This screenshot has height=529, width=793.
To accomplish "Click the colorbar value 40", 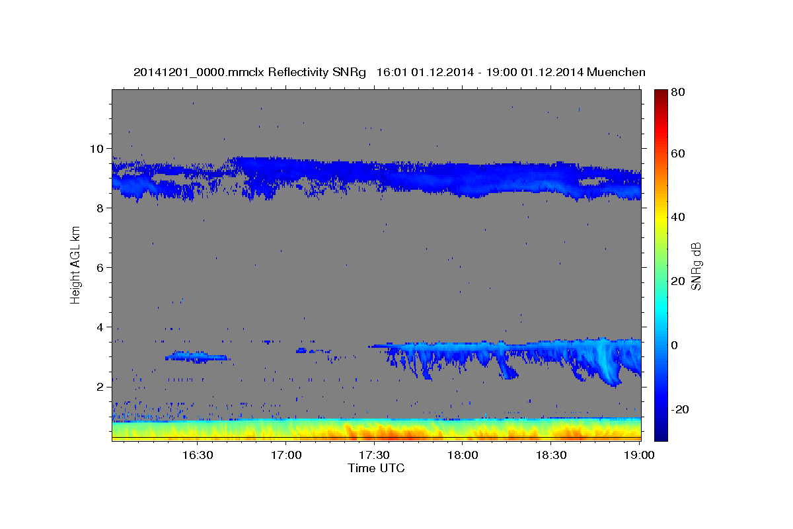I will 678,217.
